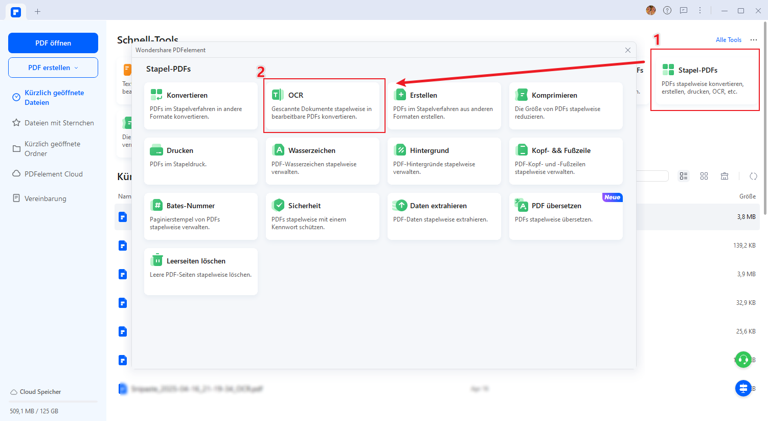Screen dimensions: 768x421
Task: Click the PDFelement home logo tab
Action: coord(16,12)
